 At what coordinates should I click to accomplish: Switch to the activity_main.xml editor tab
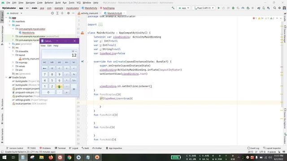pos(90,13)
